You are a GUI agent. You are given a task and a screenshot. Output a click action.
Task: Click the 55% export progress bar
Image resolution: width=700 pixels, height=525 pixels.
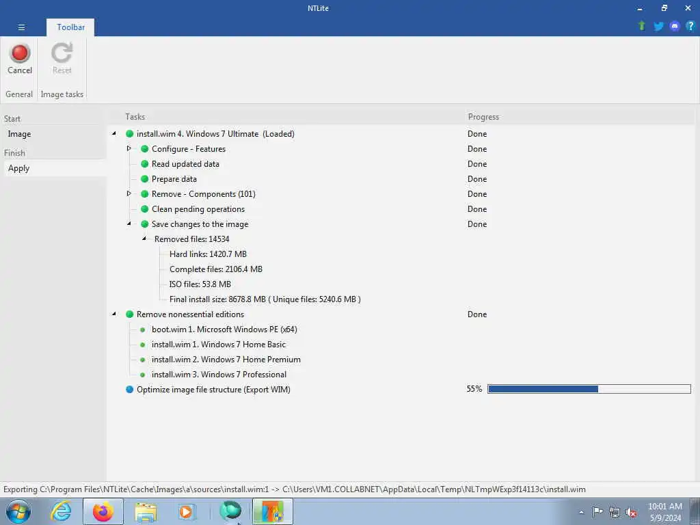point(589,389)
